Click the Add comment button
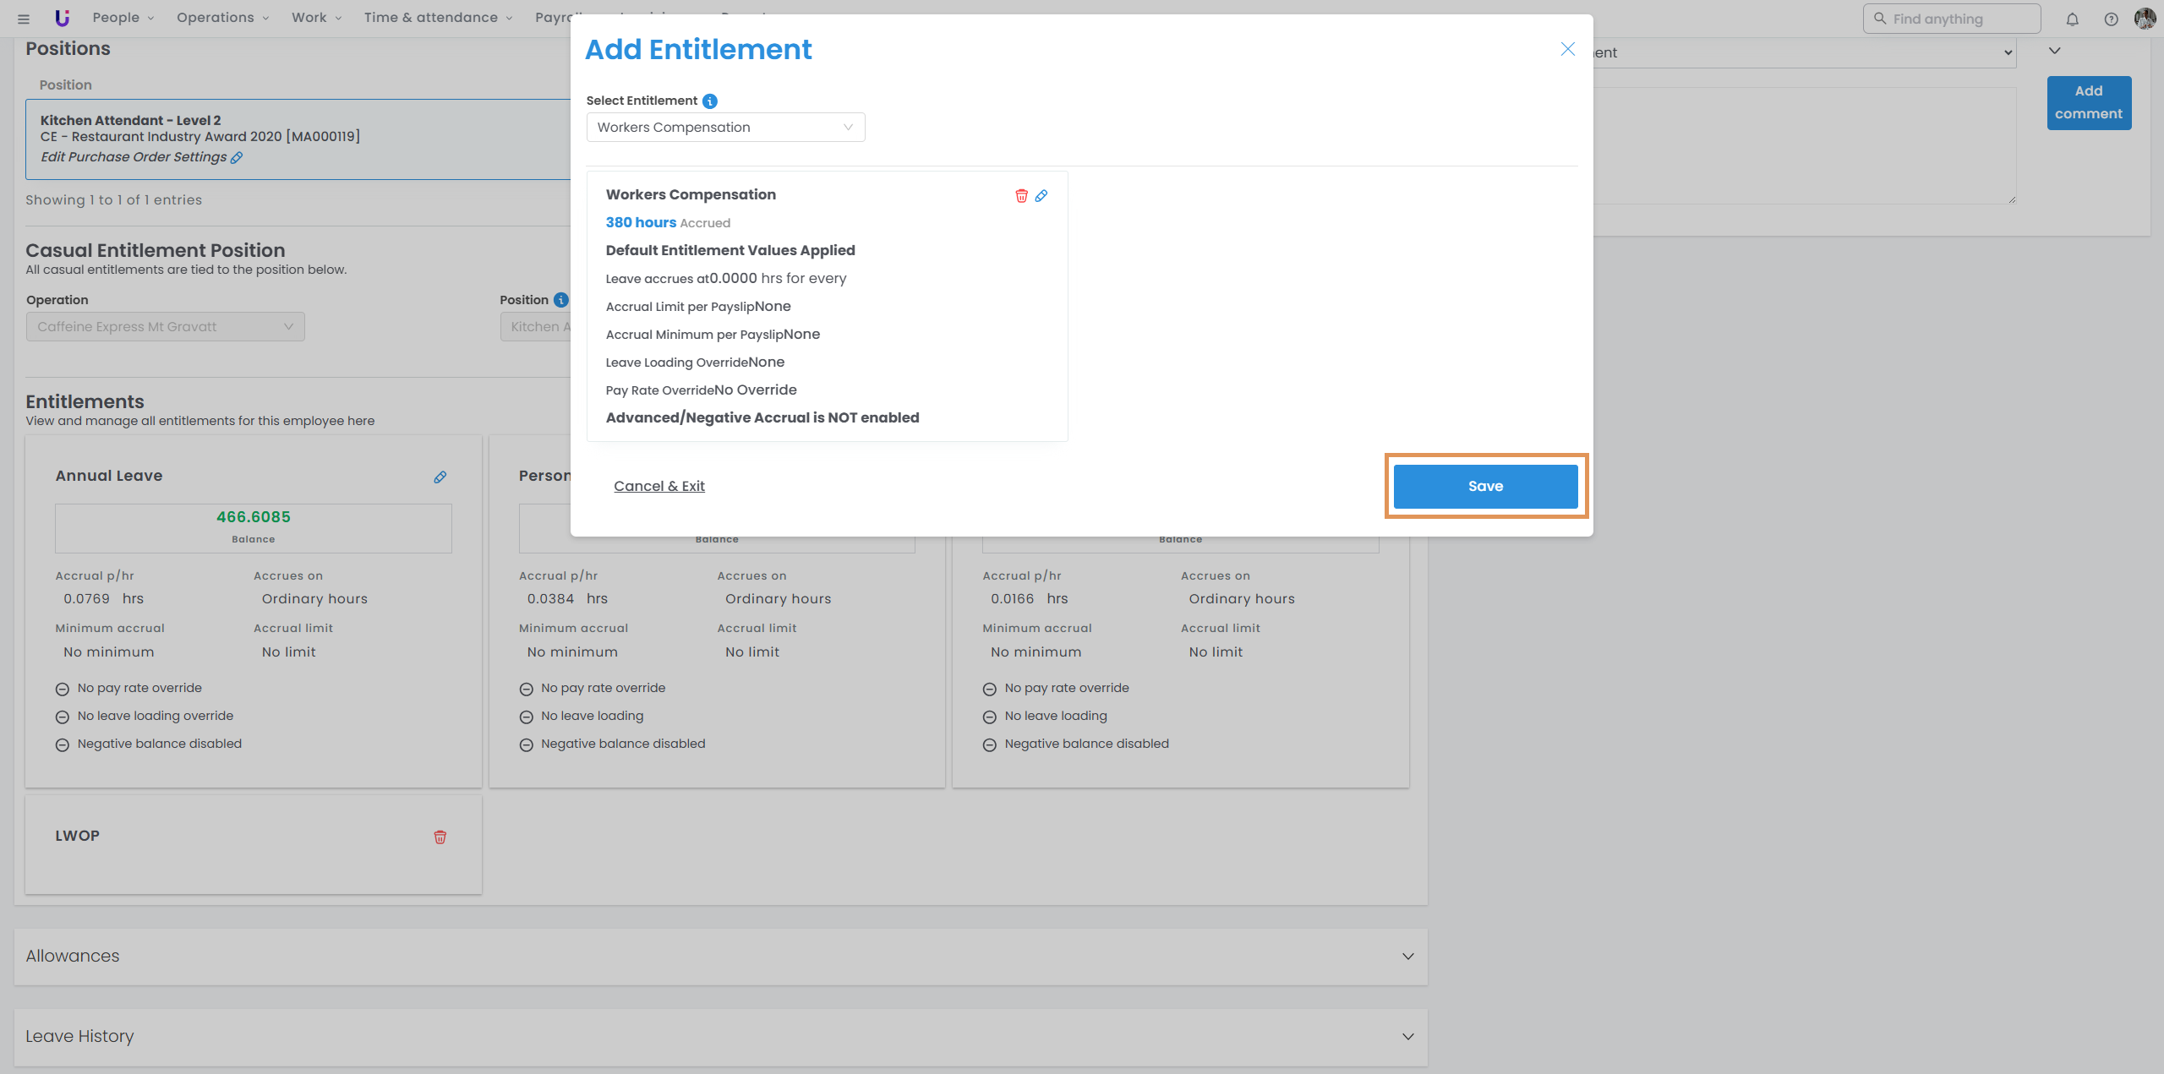Screen dimensions: 2164x1074 tap(2088, 102)
